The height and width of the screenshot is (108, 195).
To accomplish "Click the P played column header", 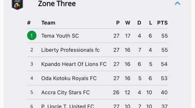I will point(118,23).
